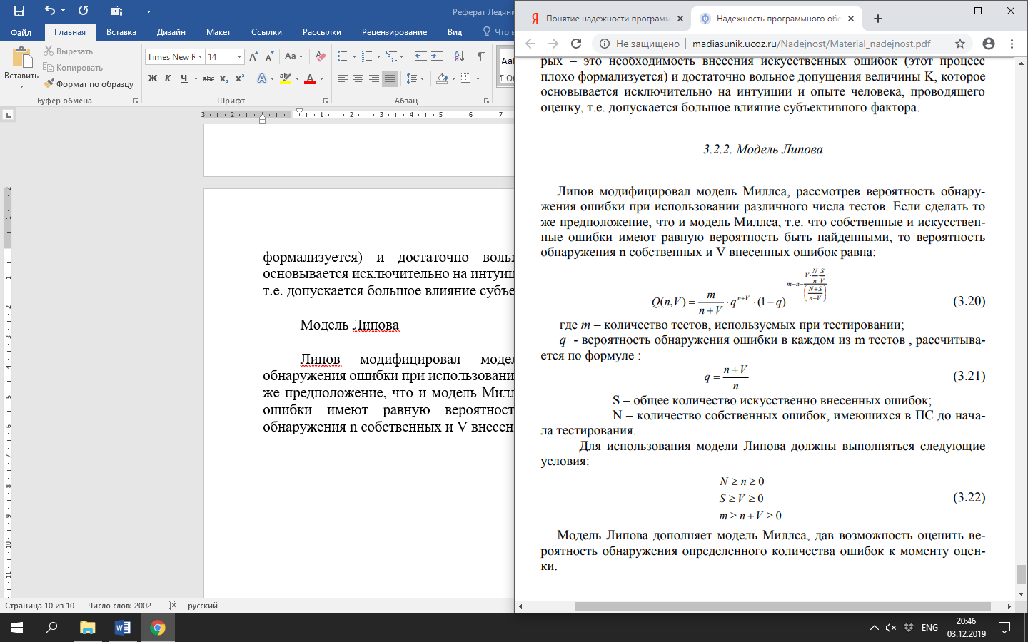Open font color dropdown arrow

pyautogui.click(x=321, y=78)
